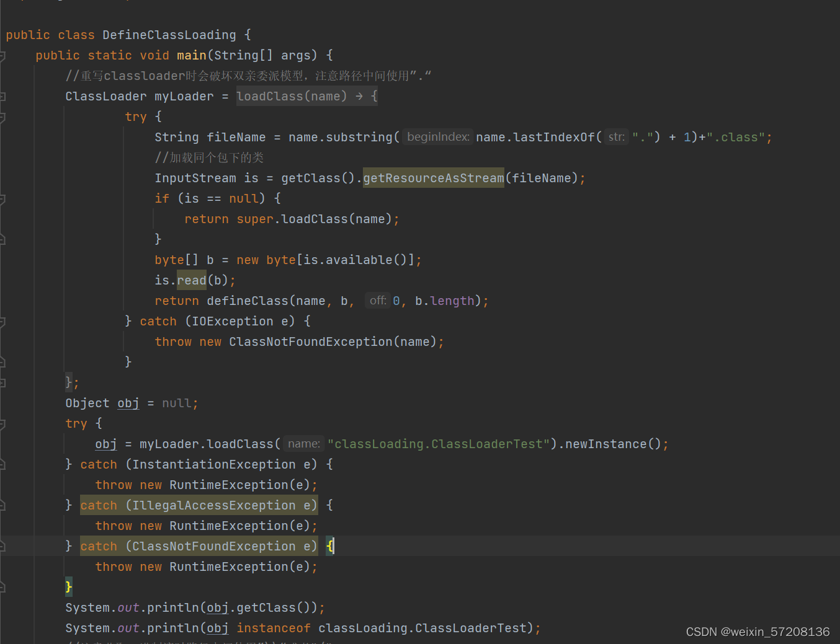
Task: Click super in return super.loadClass(name)
Action: (x=255, y=219)
